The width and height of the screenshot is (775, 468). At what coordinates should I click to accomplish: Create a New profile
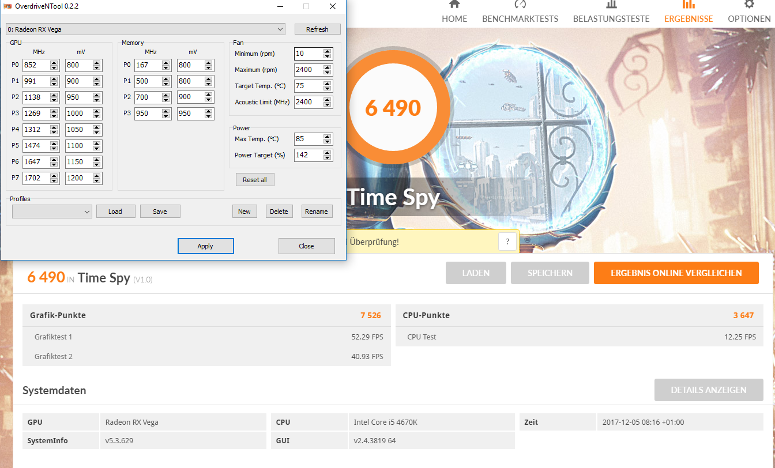(244, 212)
